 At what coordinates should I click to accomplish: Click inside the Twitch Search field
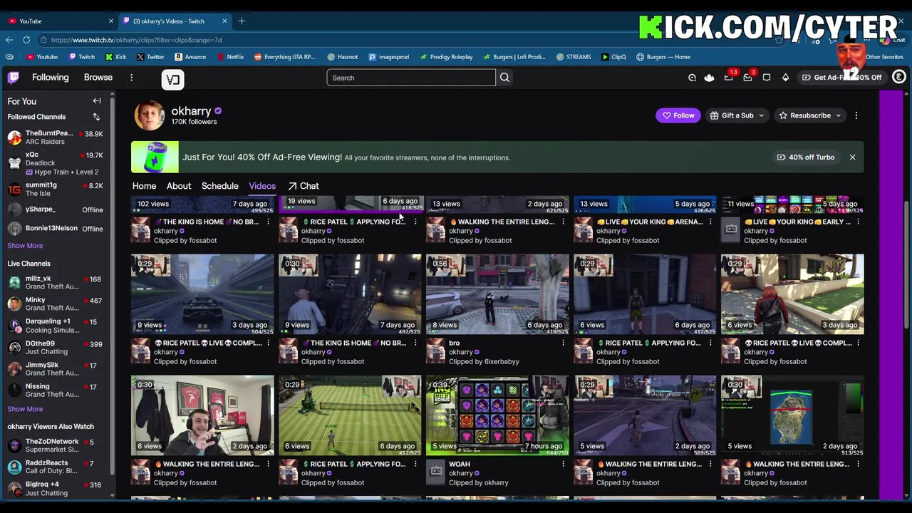[x=411, y=78]
